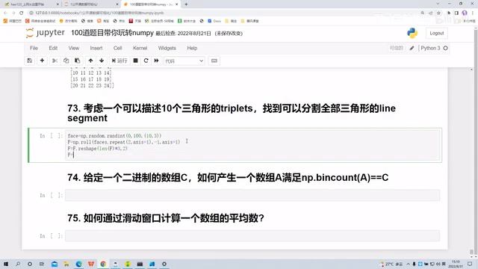Paste cells below icon in toolbar
The height and width of the screenshot is (269, 478).
click(78, 61)
